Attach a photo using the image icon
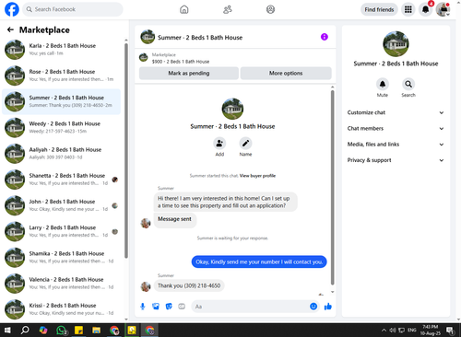 point(156,307)
